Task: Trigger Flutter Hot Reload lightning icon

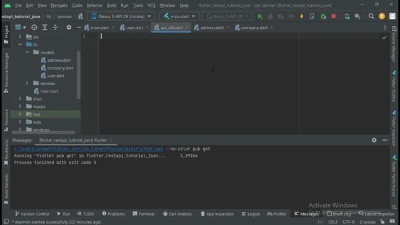Action: (302, 17)
